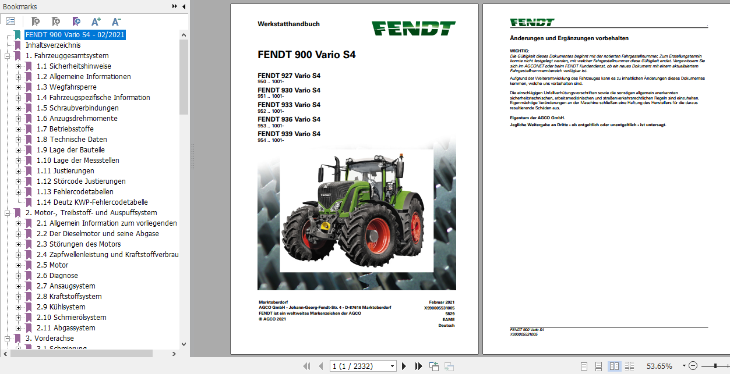Collapse 2. Motor-, Treibstoff- und Auspuffsystem node
The image size is (730, 374).
click(x=7, y=213)
